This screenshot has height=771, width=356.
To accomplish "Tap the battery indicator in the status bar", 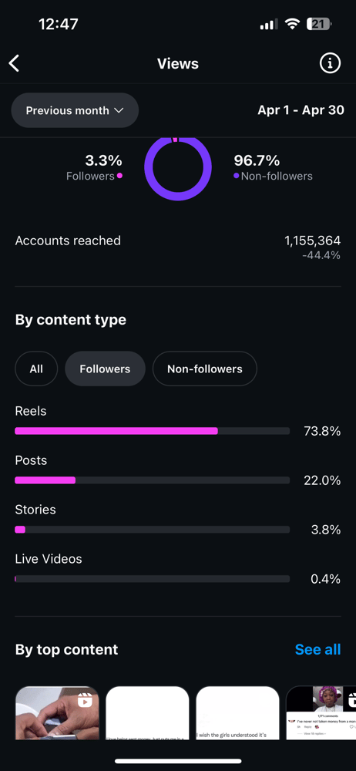I will click(319, 24).
